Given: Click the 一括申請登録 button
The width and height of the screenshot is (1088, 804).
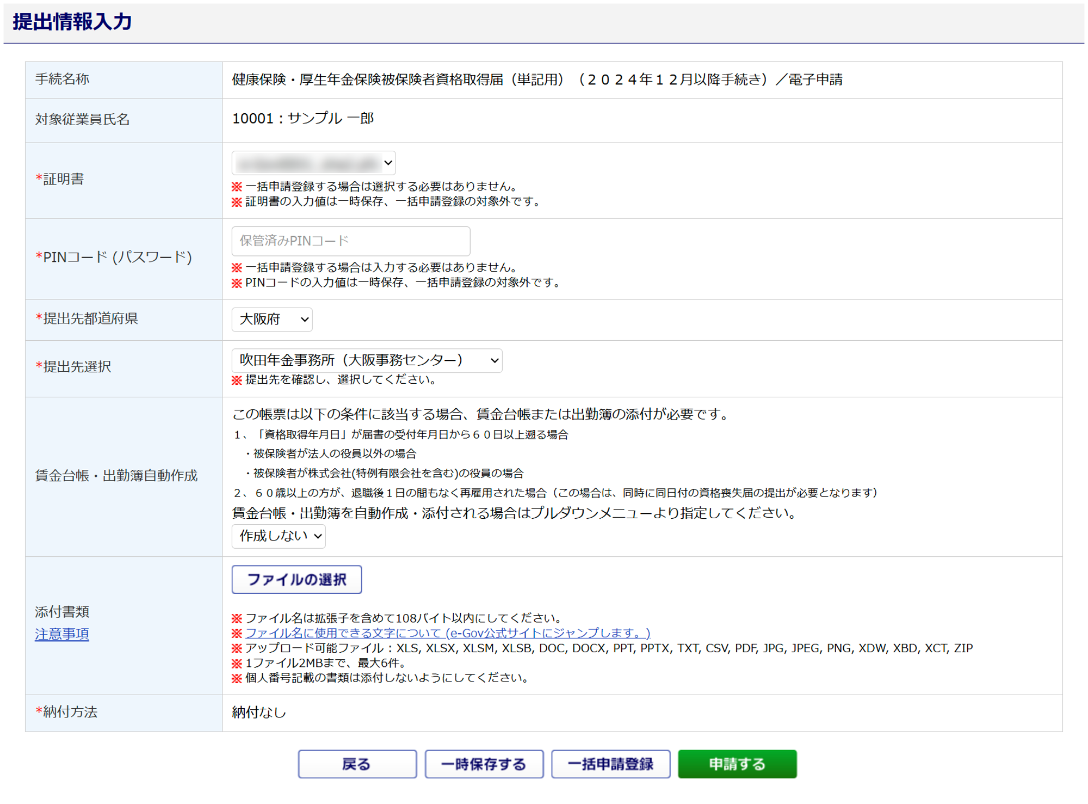Looking at the screenshot, I should tap(610, 764).
